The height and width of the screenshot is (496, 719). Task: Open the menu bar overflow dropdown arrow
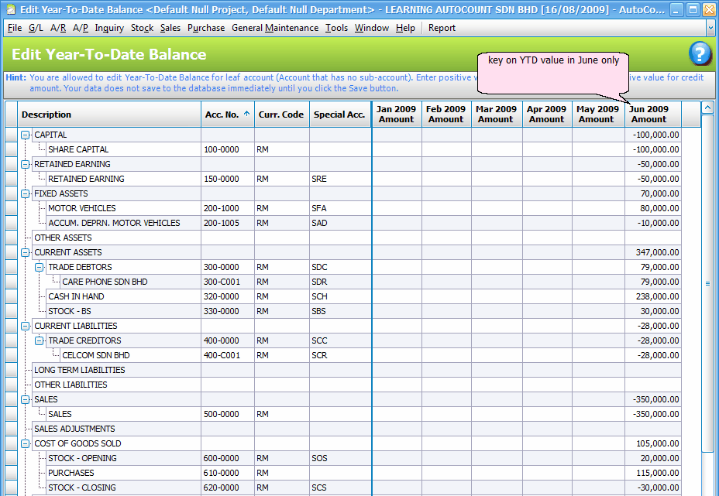710,28
